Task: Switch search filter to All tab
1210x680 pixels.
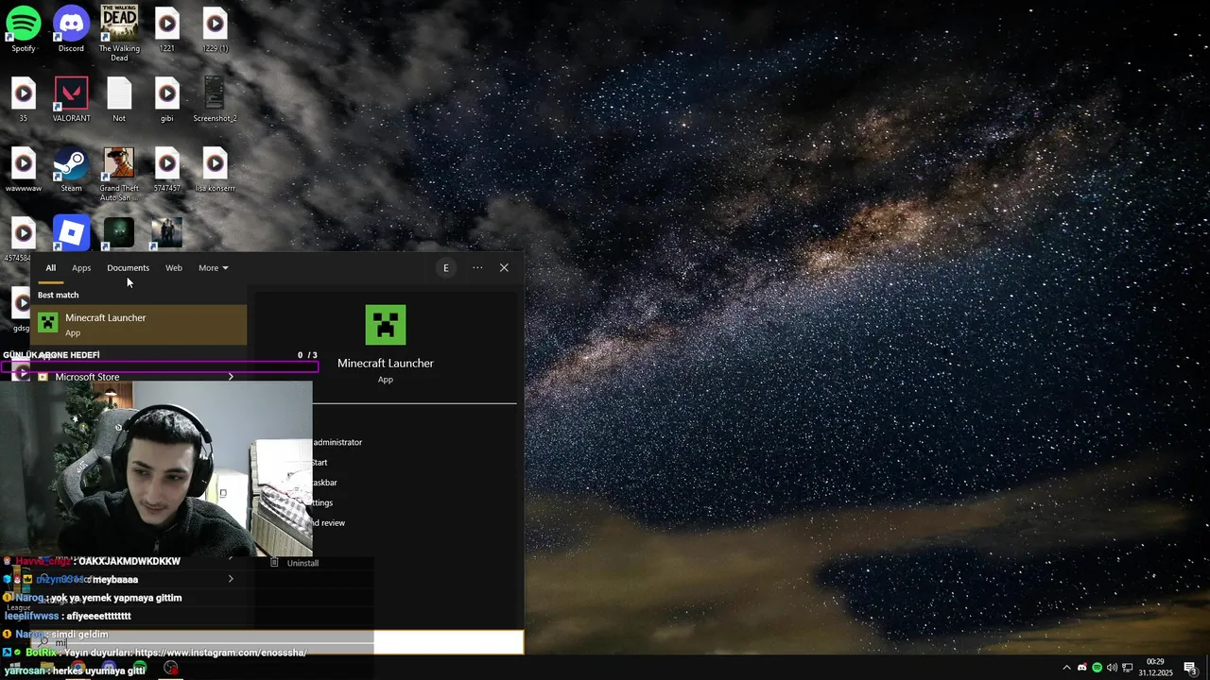Action: tap(51, 268)
